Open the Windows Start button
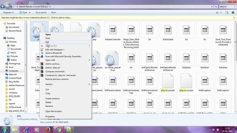Screen dimensions: 237x133 4,130
